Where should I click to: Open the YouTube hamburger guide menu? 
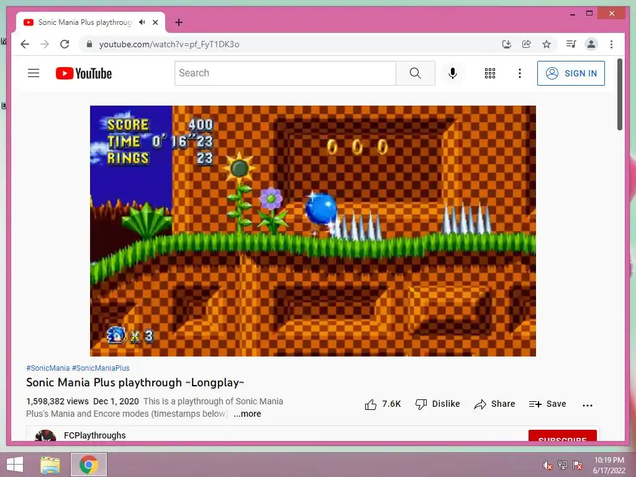click(x=34, y=73)
